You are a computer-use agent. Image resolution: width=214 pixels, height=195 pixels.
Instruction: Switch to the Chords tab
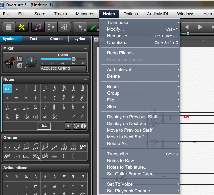tap(56, 39)
